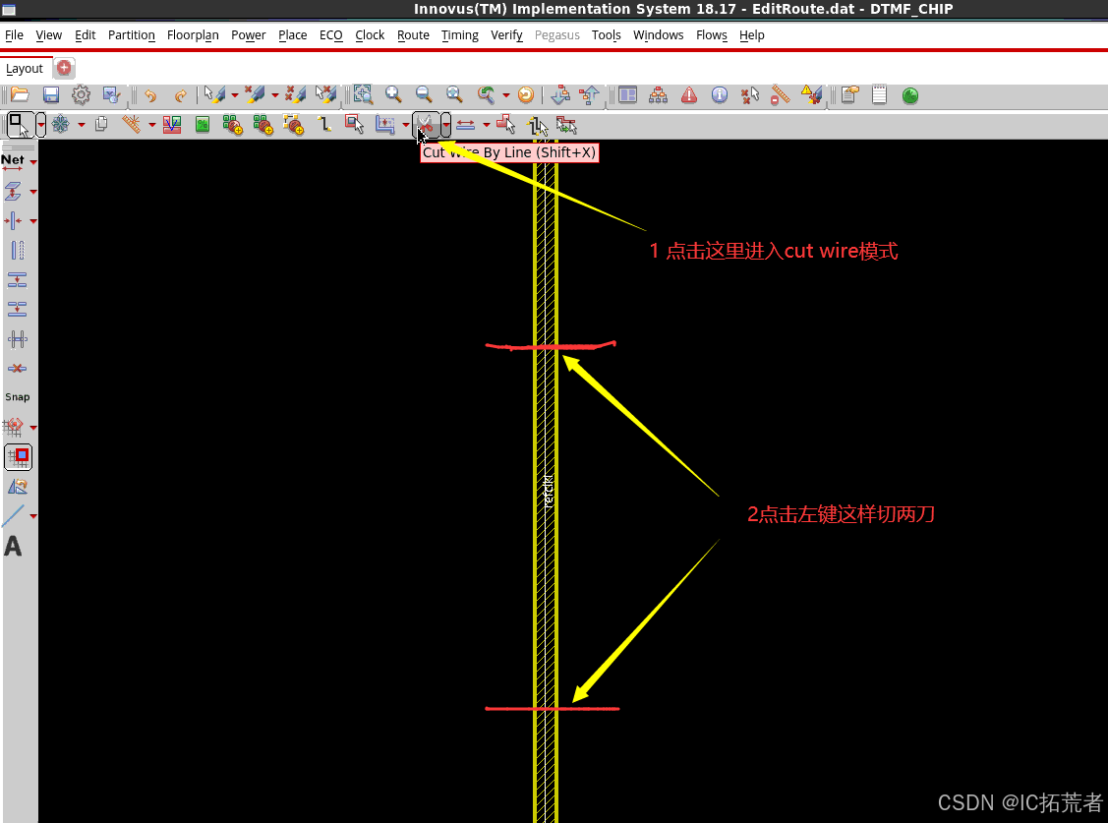
Task: Open the File menu
Action: [14, 34]
